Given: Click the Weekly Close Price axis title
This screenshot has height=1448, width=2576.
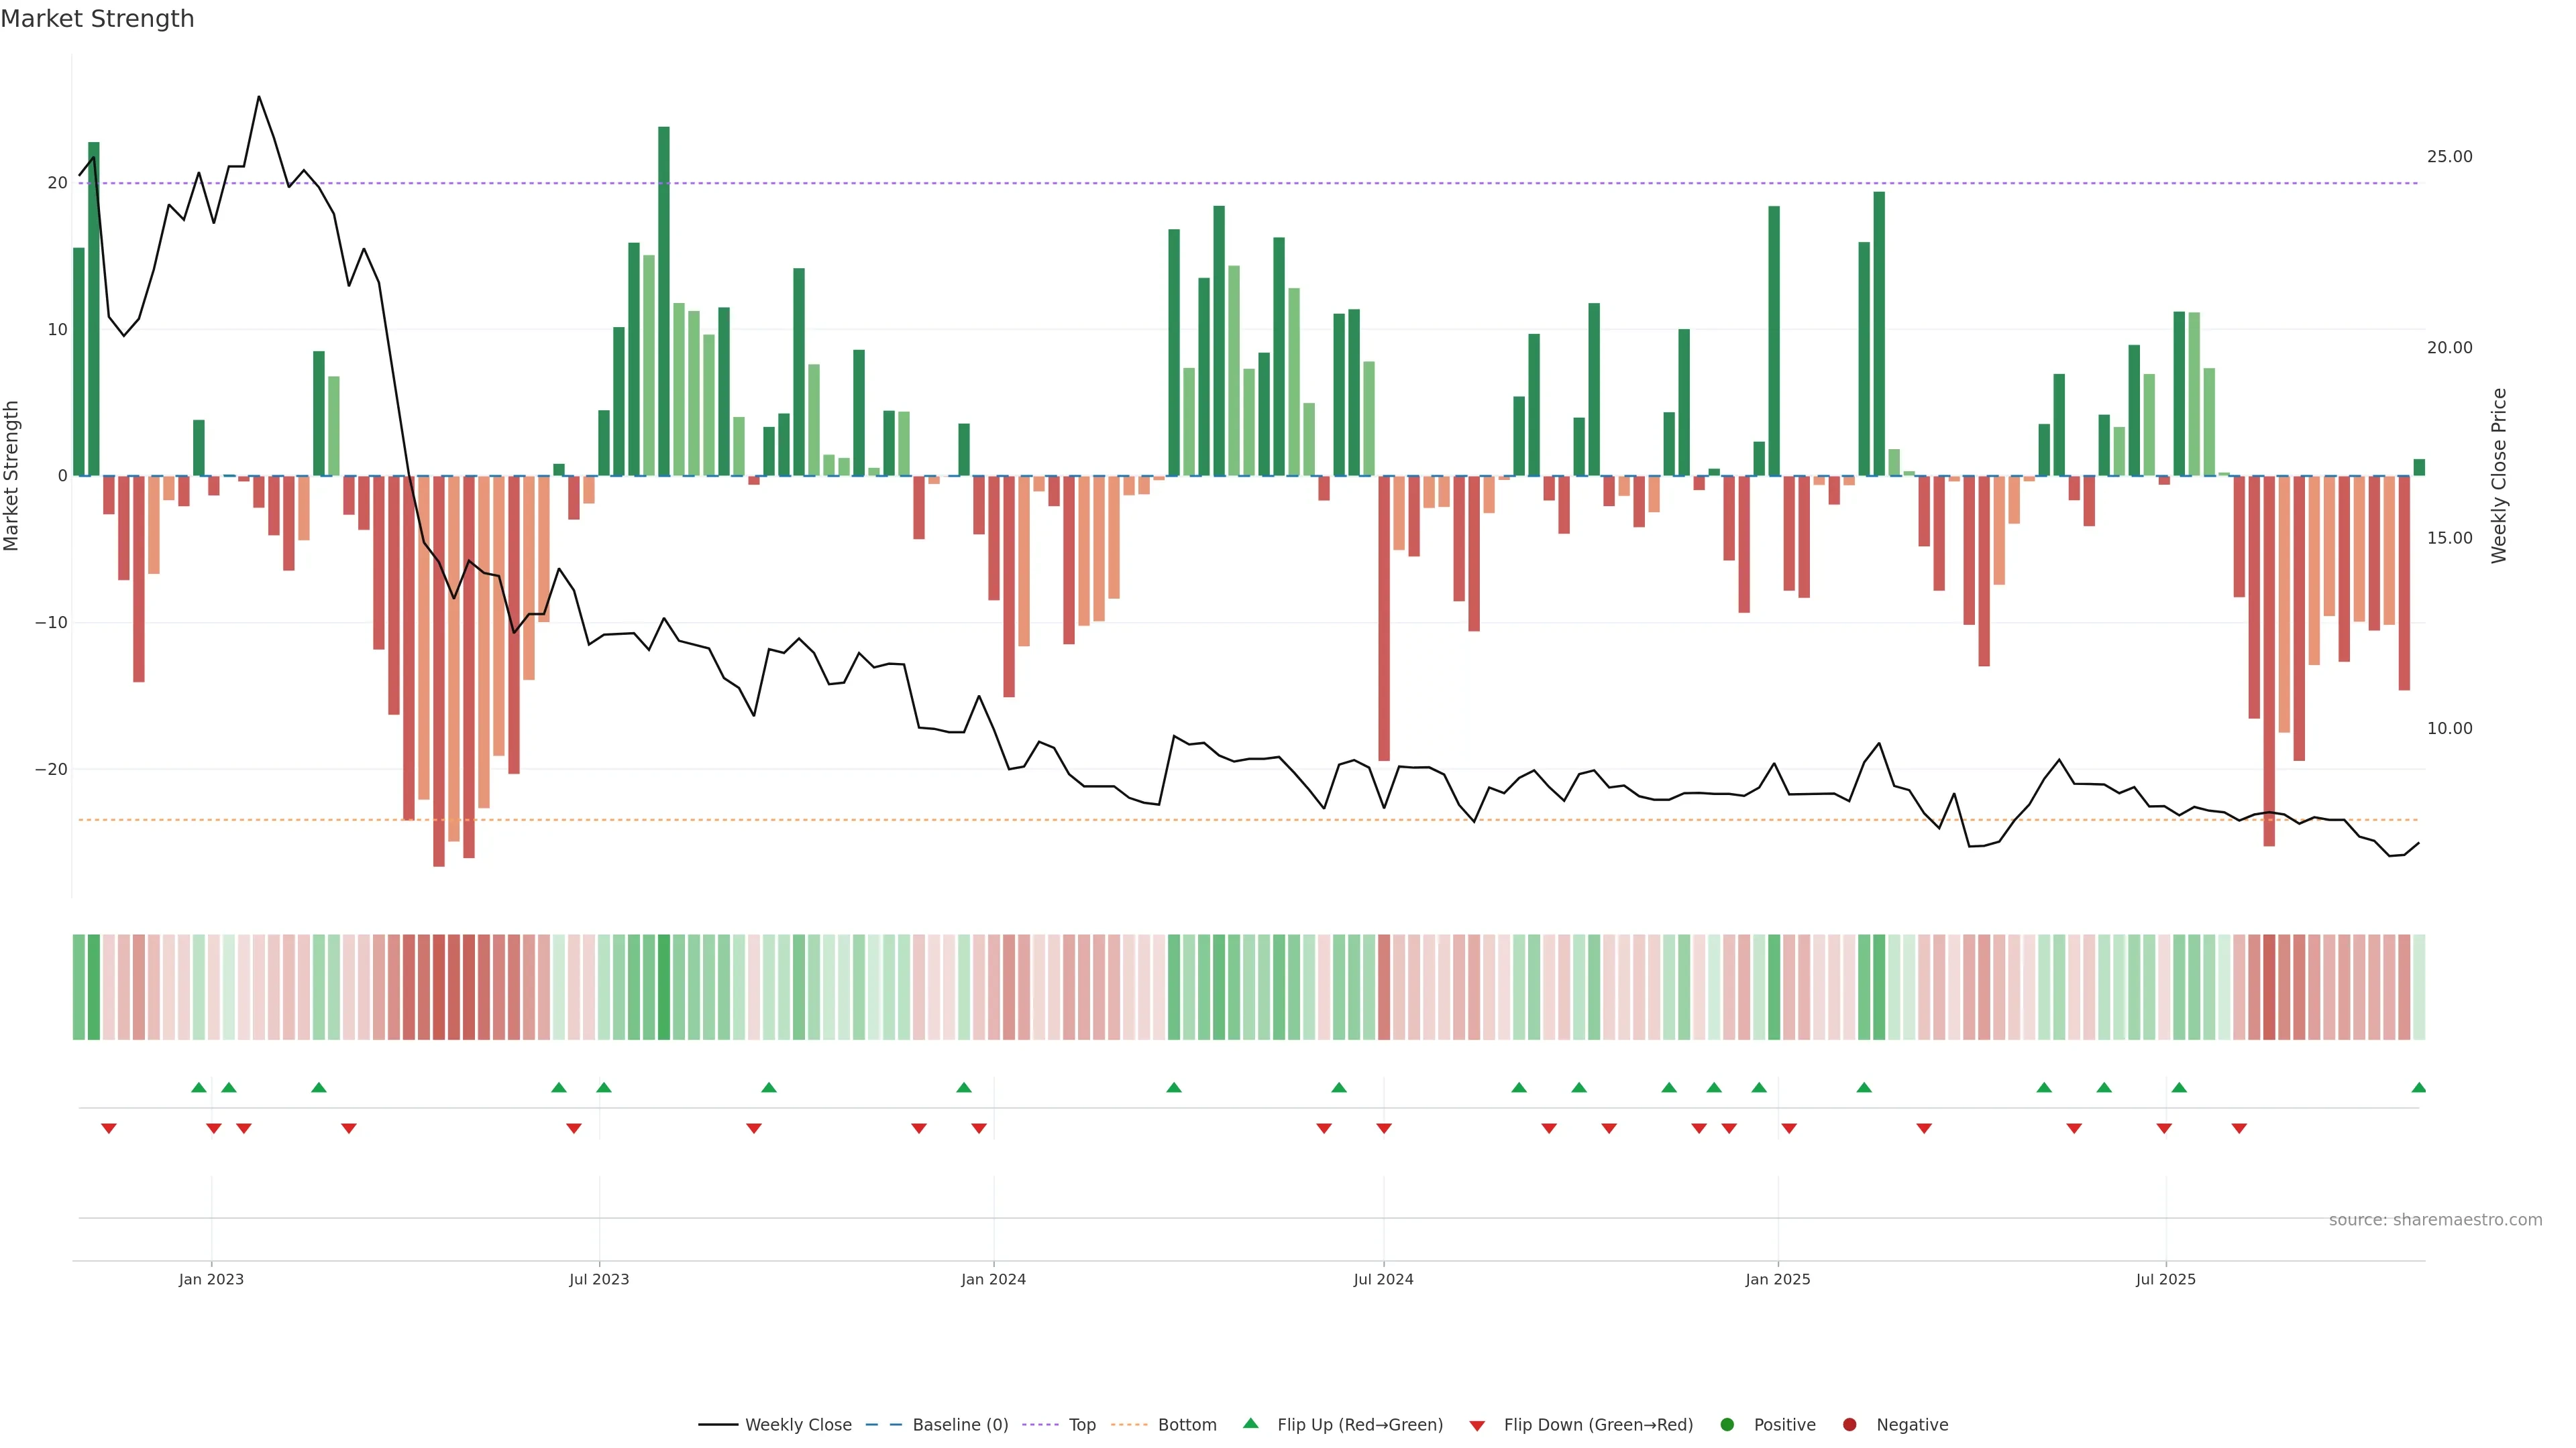Looking at the screenshot, I should click(x=2499, y=476).
